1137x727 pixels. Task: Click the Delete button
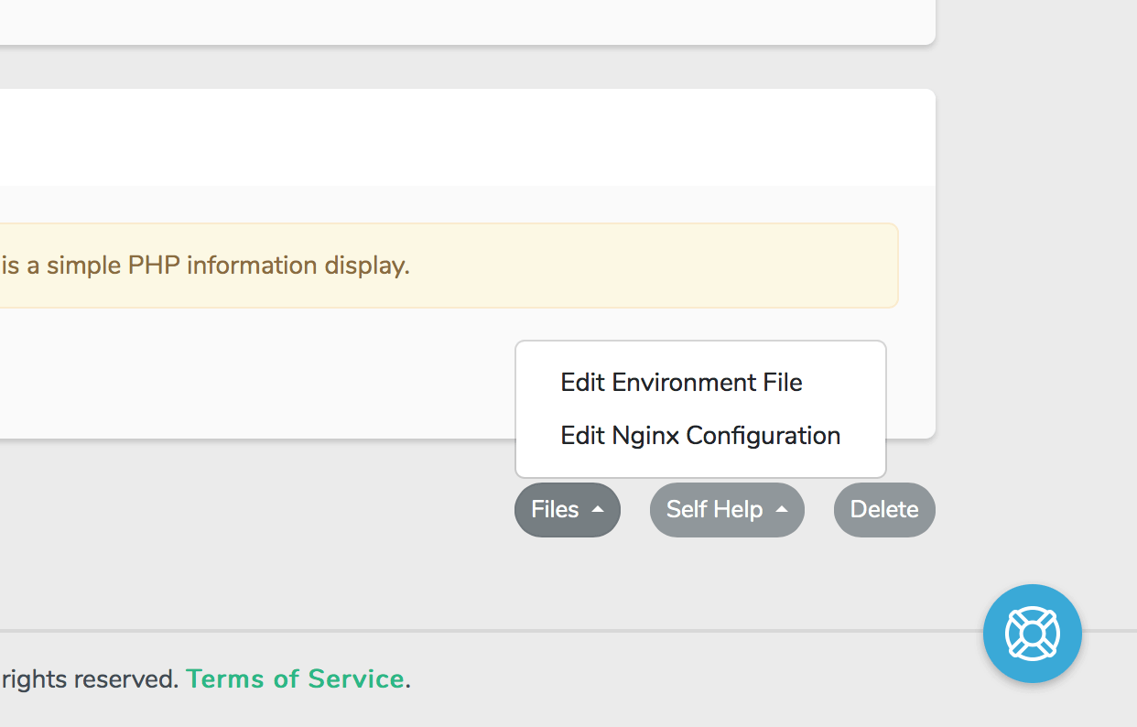(x=883, y=509)
